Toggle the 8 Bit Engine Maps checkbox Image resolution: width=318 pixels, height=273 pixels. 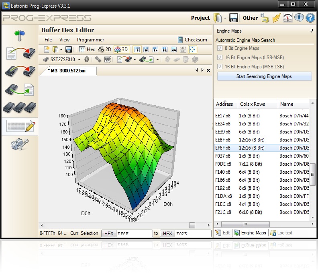(220, 48)
